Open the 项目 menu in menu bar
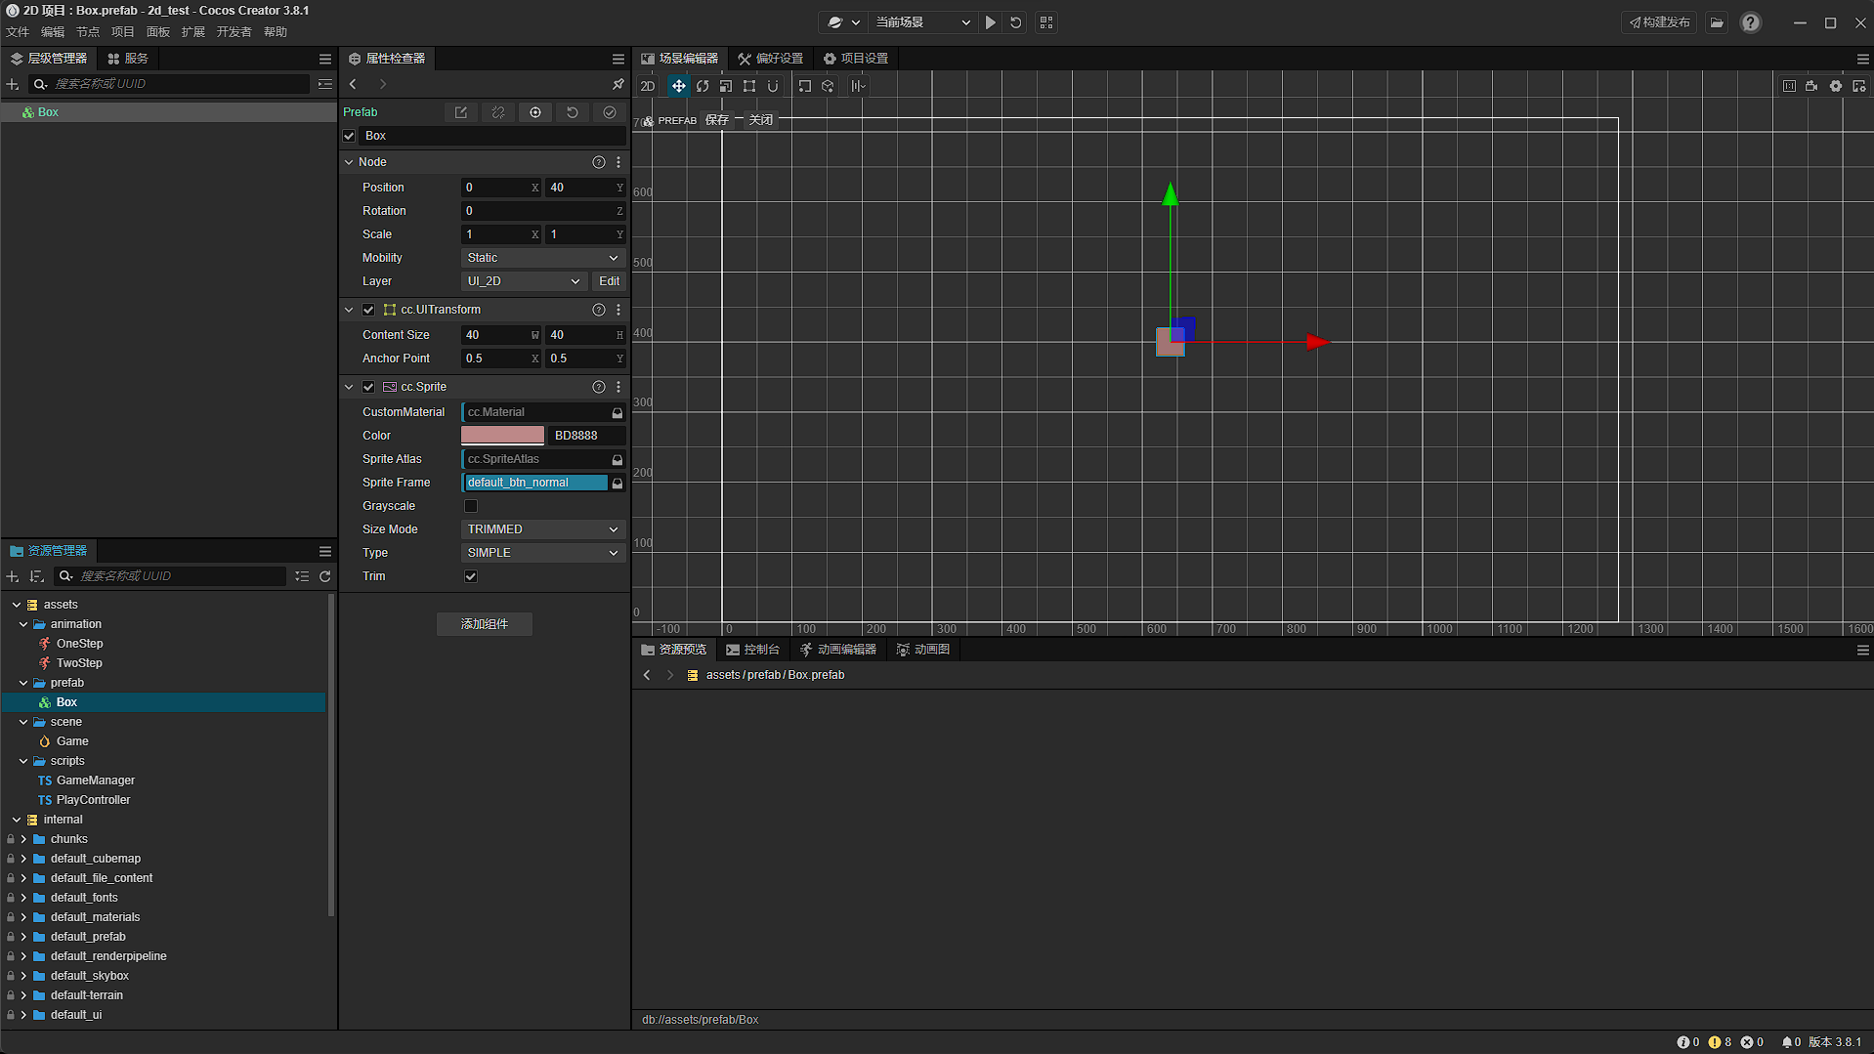 (122, 32)
